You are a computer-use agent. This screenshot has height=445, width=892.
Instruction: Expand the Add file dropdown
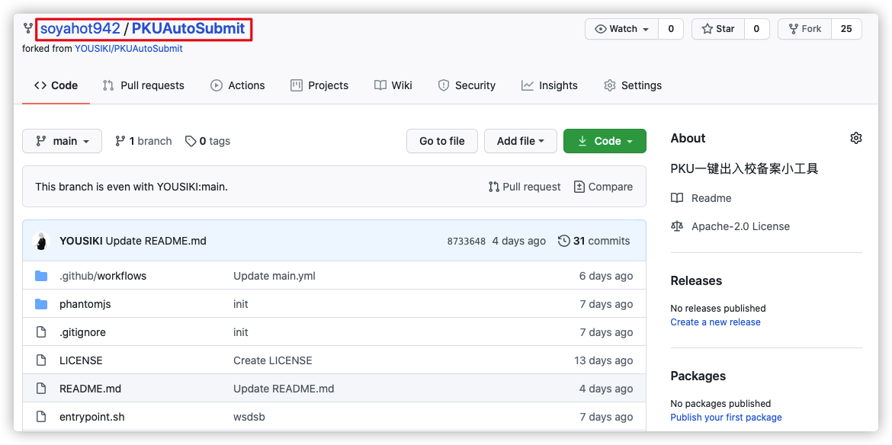pos(521,141)
